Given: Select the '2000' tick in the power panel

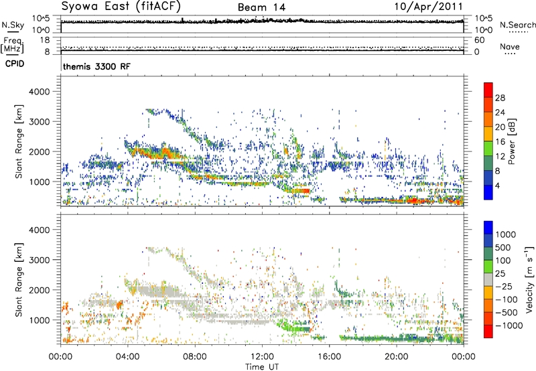Looking at the screenshot, I should 40,151.
